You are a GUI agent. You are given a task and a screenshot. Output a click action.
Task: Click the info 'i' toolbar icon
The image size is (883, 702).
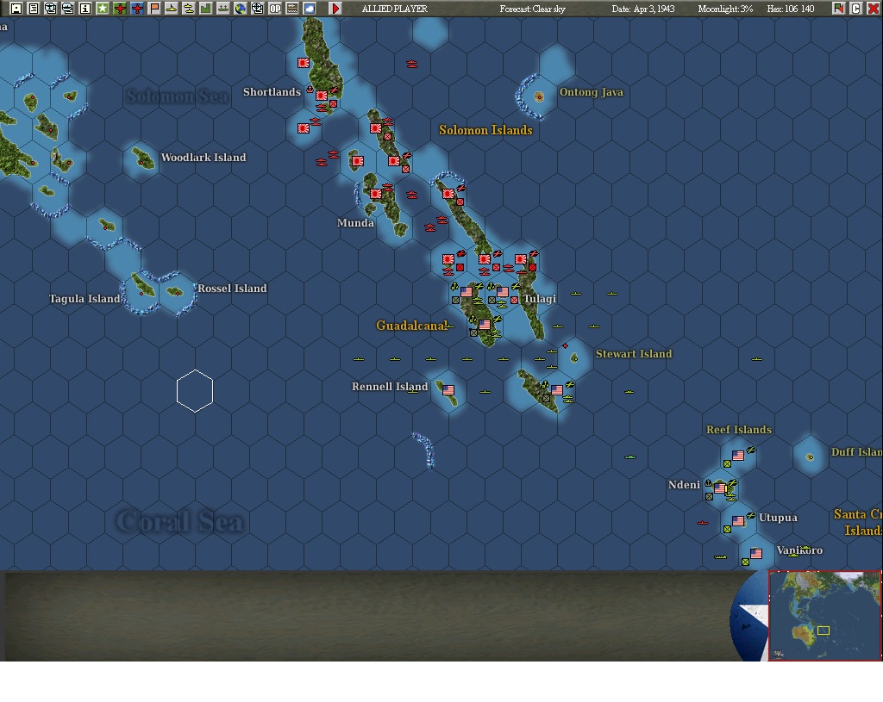pos(85,9)
